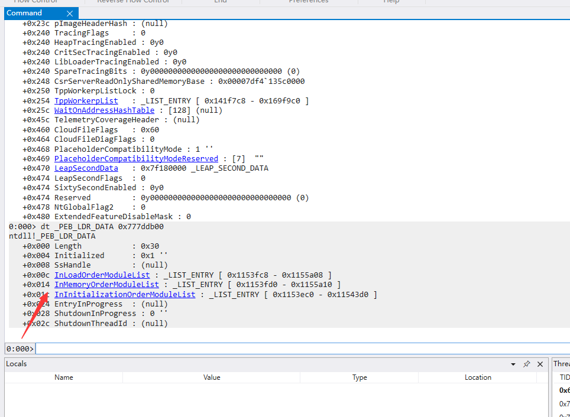
Task: Click the InInitializationOrderModuleList link
Action: pyautogui.click(x=125, y=294)
